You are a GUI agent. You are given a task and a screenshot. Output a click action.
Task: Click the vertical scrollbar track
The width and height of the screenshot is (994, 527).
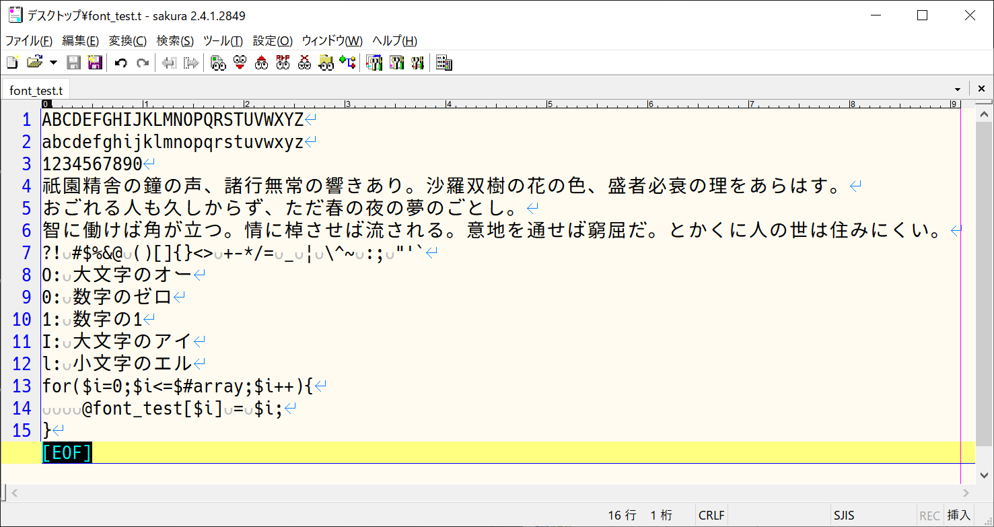click(x=984, y=296)
